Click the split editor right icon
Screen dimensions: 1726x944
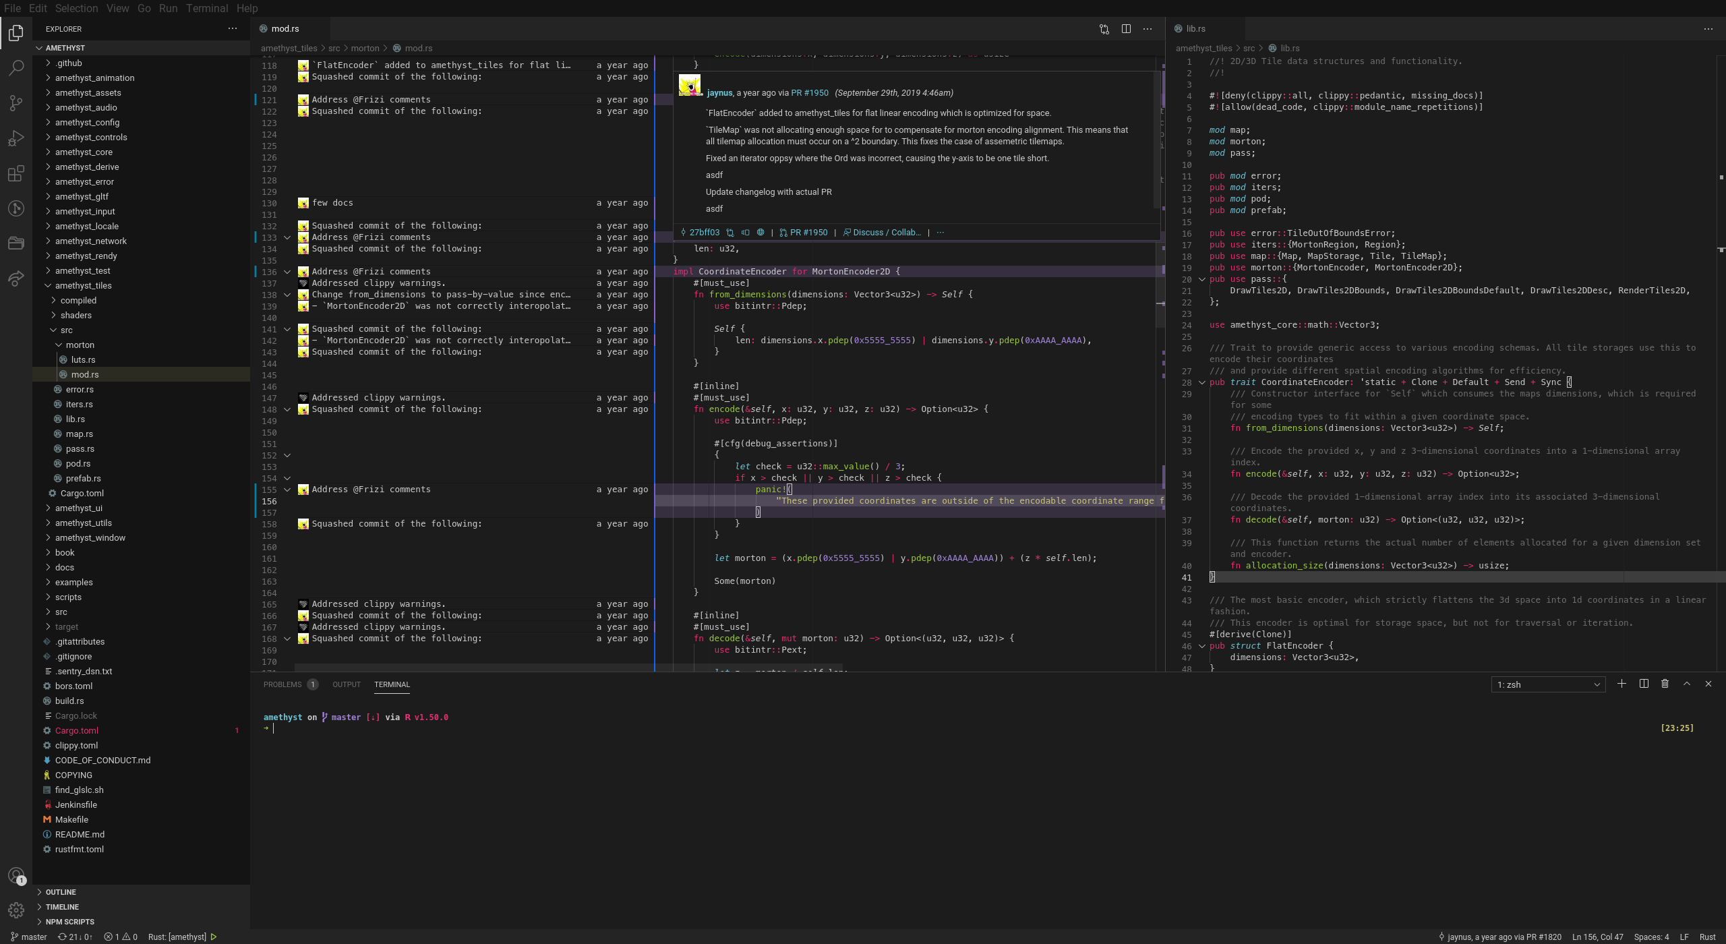pyautogui.click(x=1126, y=28)
